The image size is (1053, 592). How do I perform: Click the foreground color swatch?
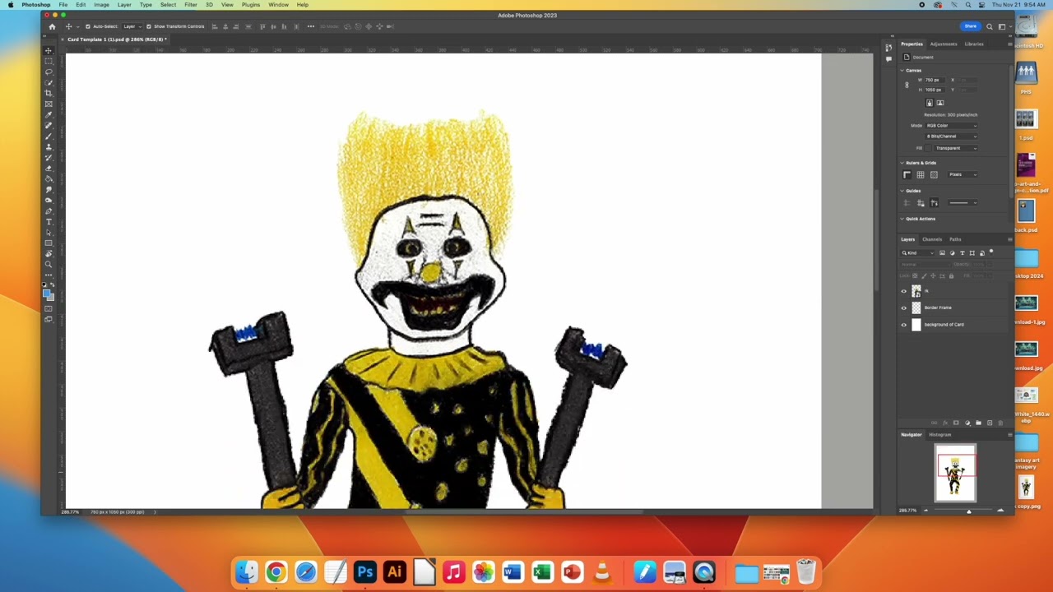[x=46, y=292]
